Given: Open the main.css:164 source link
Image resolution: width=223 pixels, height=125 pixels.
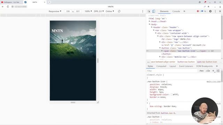Looking at the screenshot, I should [x=214, y=82].
